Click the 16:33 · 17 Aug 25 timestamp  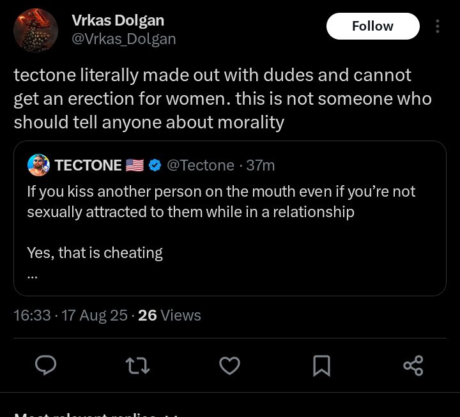point(70,315)
